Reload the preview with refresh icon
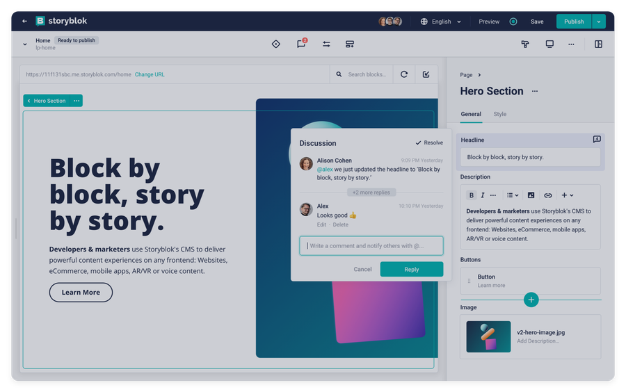This screenshot has width=626, height=392. coord(404,74)
